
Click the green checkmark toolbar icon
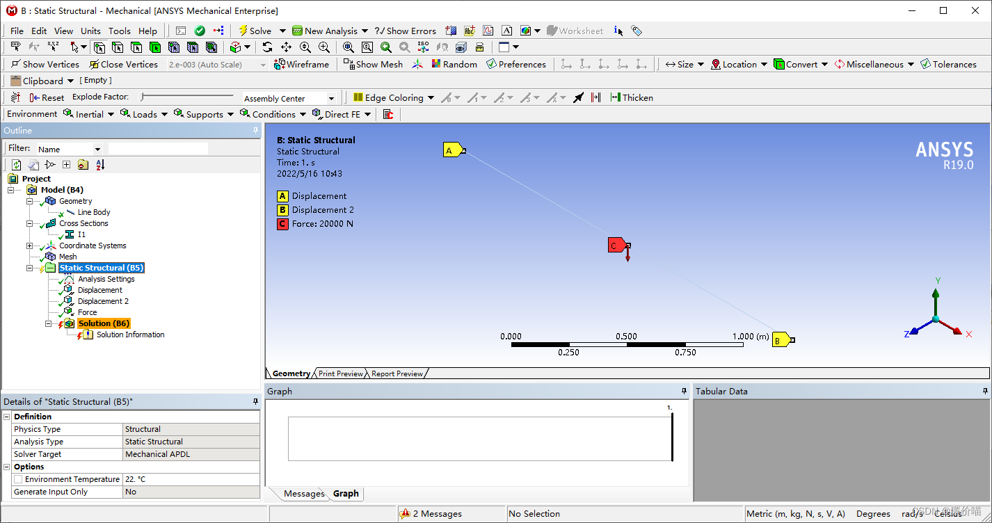(200, 31)
